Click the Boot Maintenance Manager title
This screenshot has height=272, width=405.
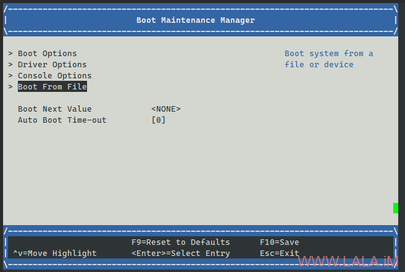point(196,20)
